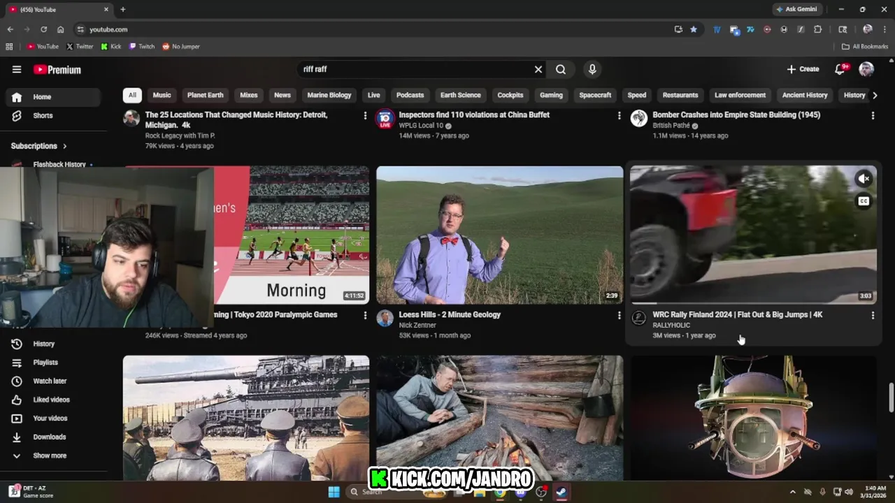Open options menu for 25 Locations video

365,116
